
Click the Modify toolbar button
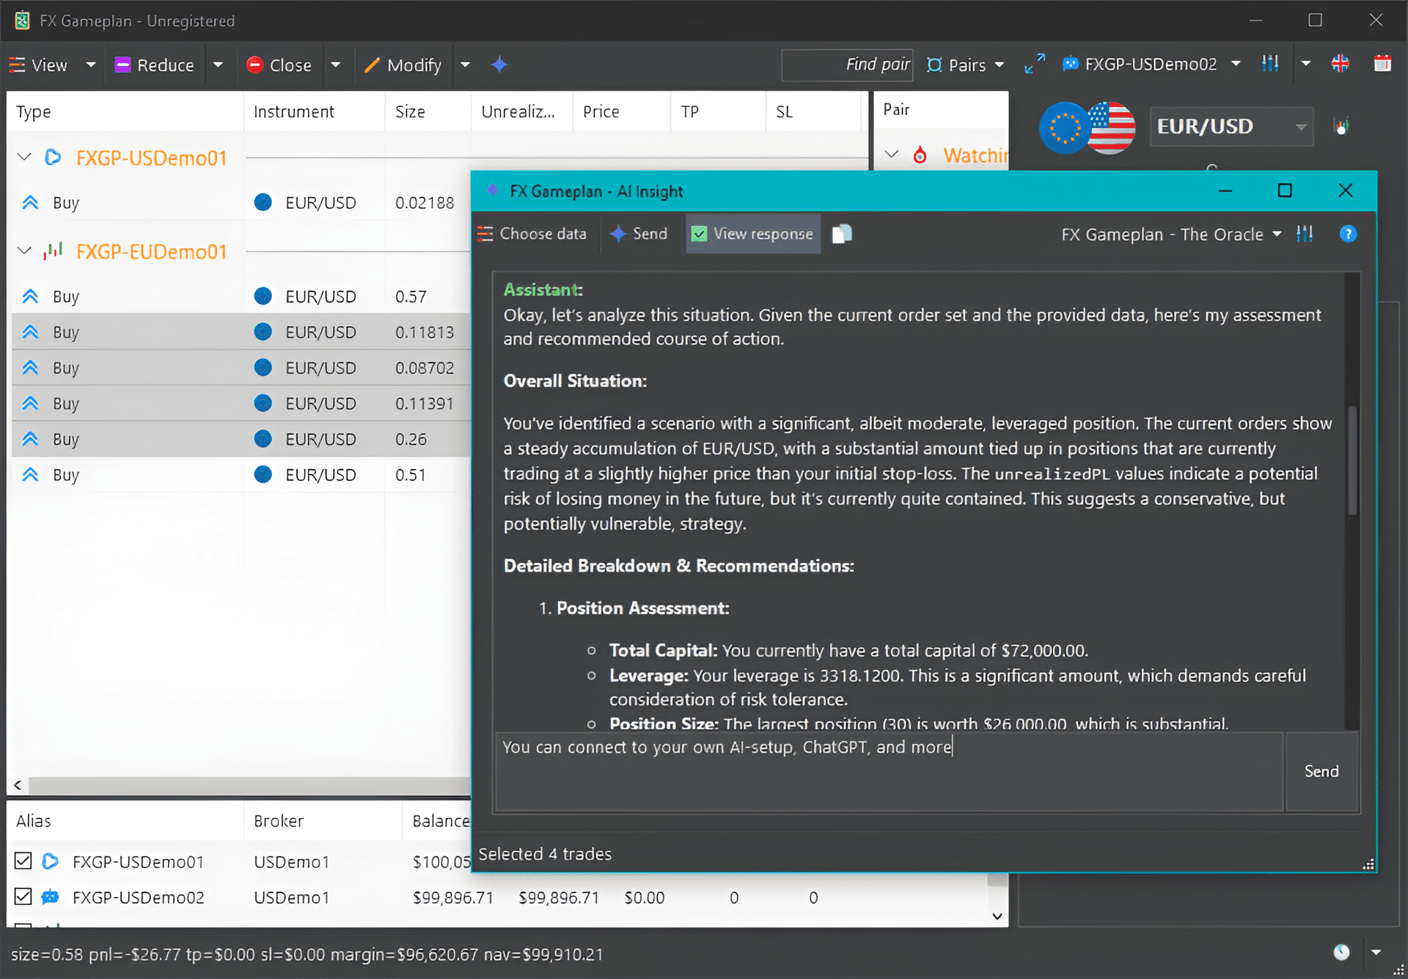click(x=403, y=65)
